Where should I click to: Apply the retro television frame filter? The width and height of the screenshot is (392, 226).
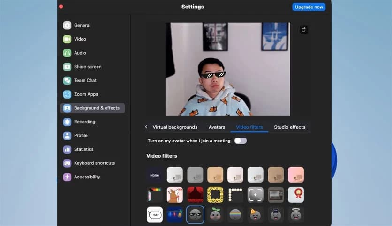click(x=276, y=195)
